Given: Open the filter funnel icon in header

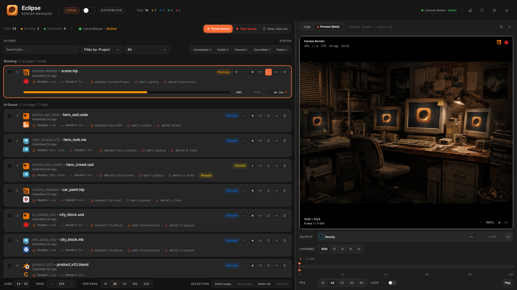Looking at the screenshot, I should [x=482, y=10].
